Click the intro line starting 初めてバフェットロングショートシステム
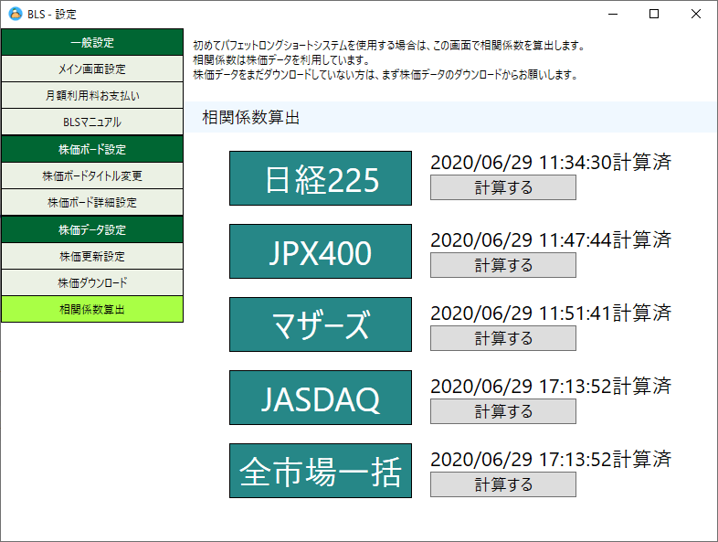The height and width of the screenshot is (542, 718). click(390, 46)
